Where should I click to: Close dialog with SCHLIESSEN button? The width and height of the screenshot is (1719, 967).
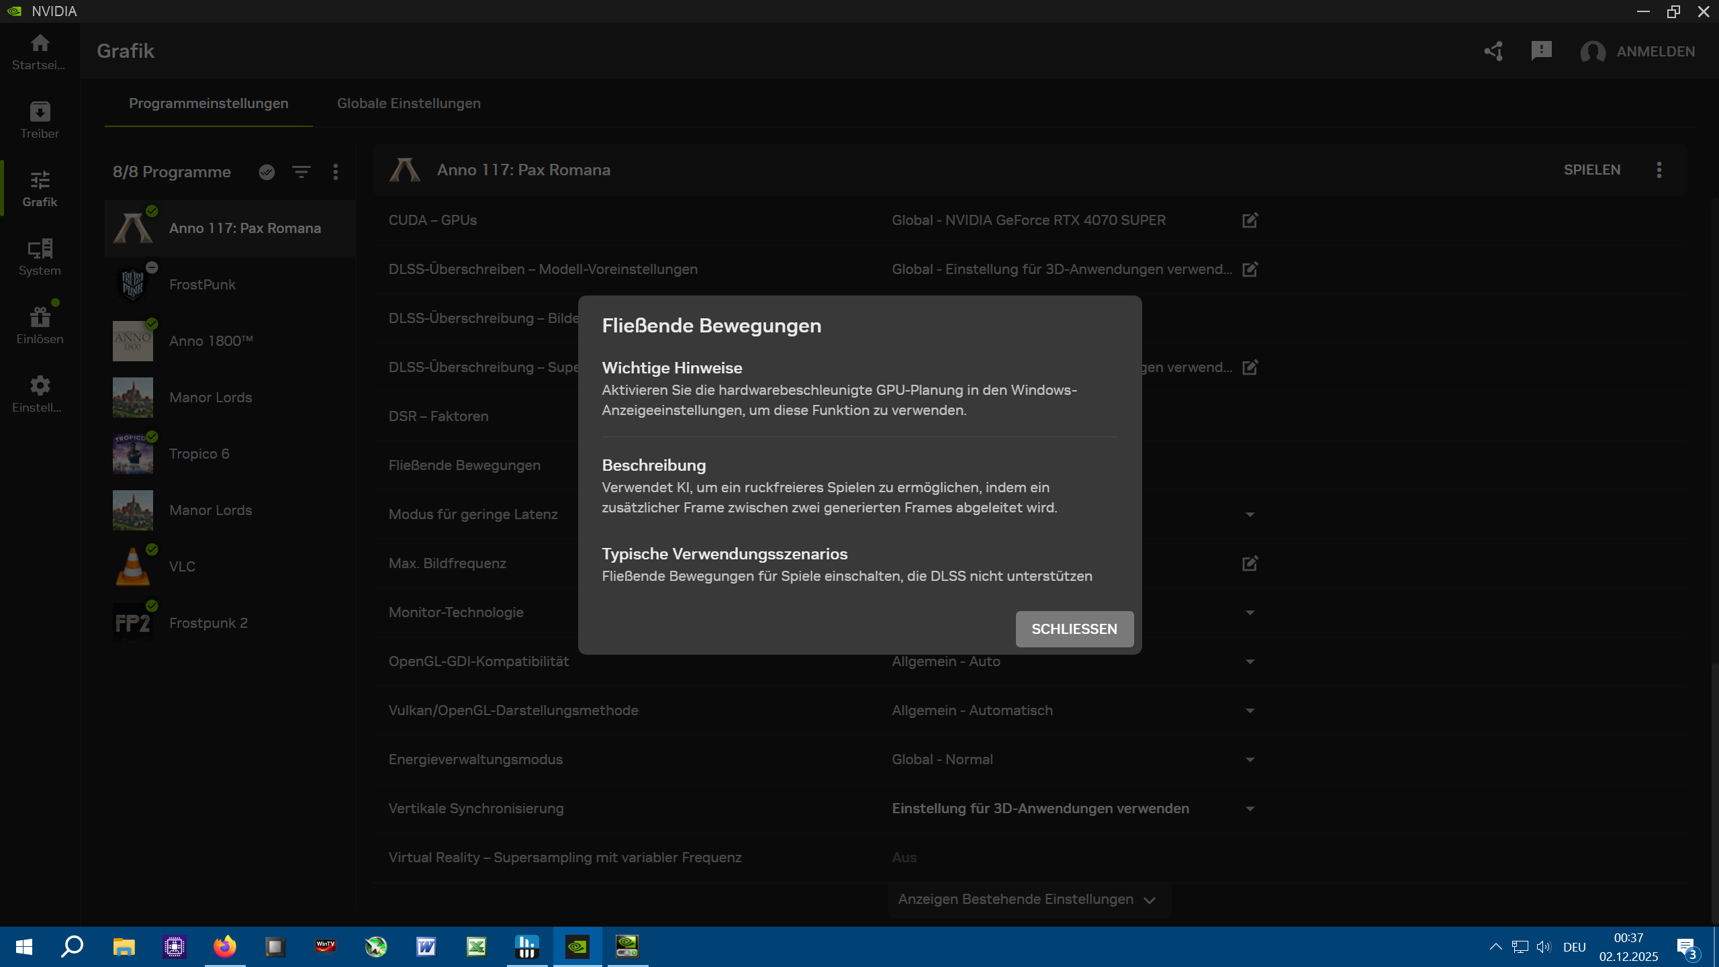pyautogui.click(x=1074, y=629)
